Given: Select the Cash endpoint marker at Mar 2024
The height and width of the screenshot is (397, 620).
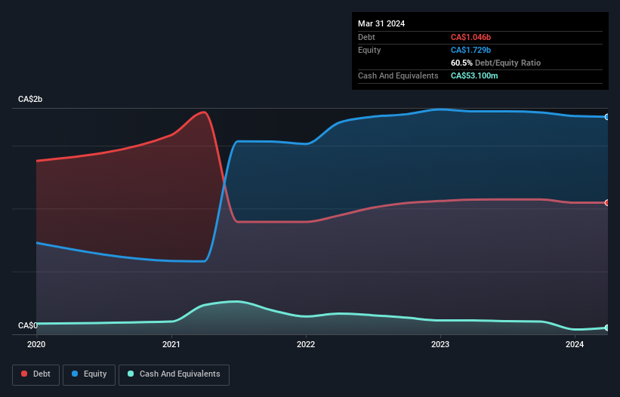Looking at the screenshot, I should (607, 328).
